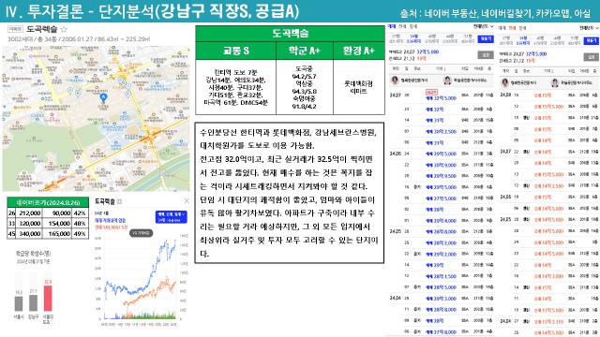Click the copy icon beside the chart's 도곡렉슬 title
This screenshot has height=337, width=600.
pos(119,201)
